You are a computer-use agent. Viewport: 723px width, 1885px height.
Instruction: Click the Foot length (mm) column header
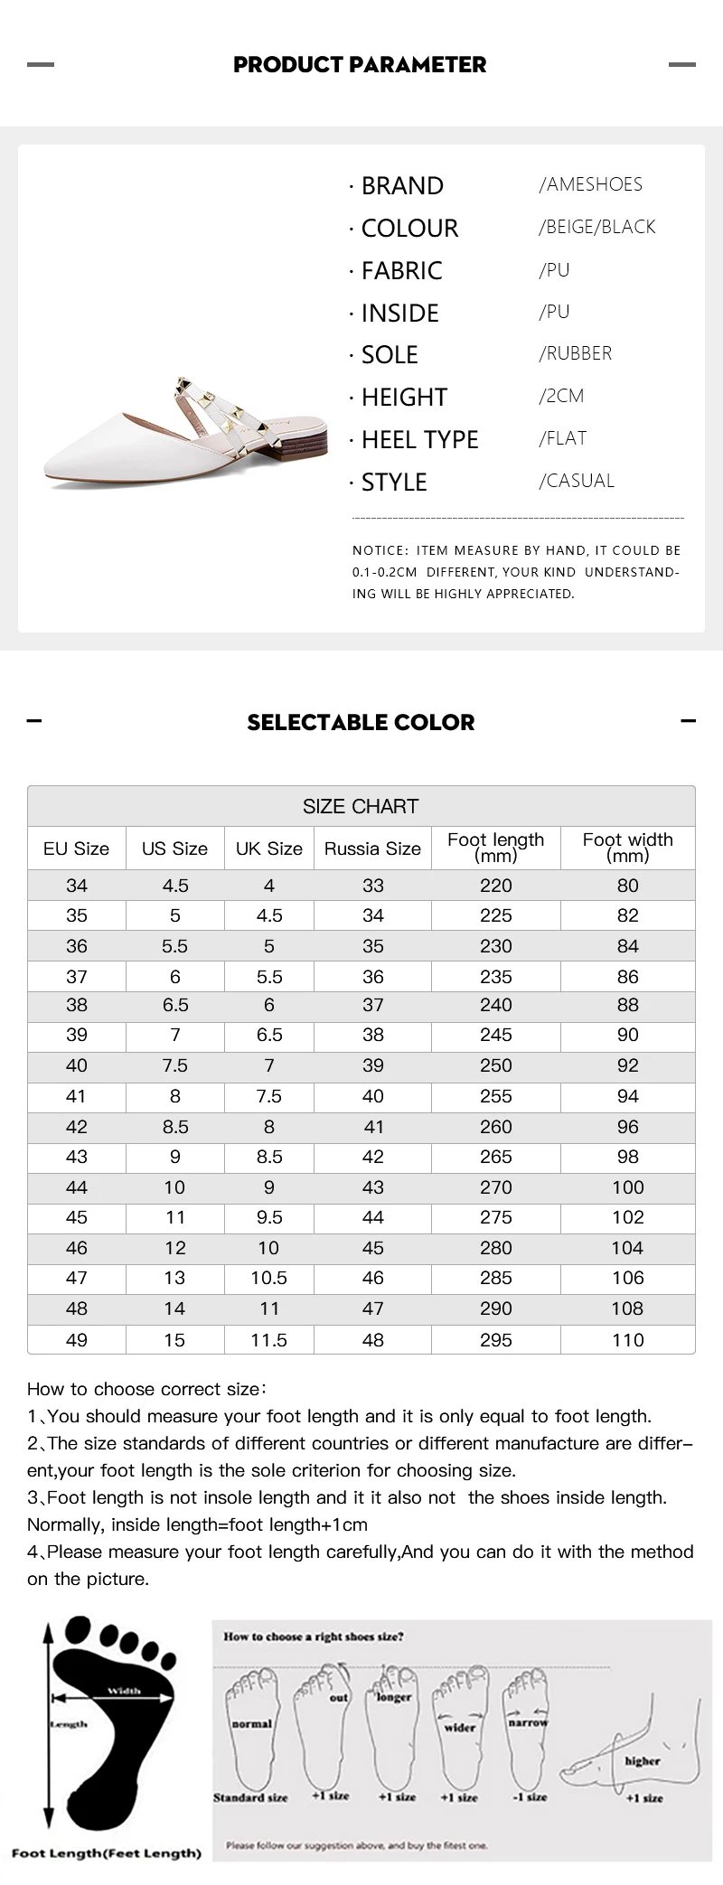[495, 848]
